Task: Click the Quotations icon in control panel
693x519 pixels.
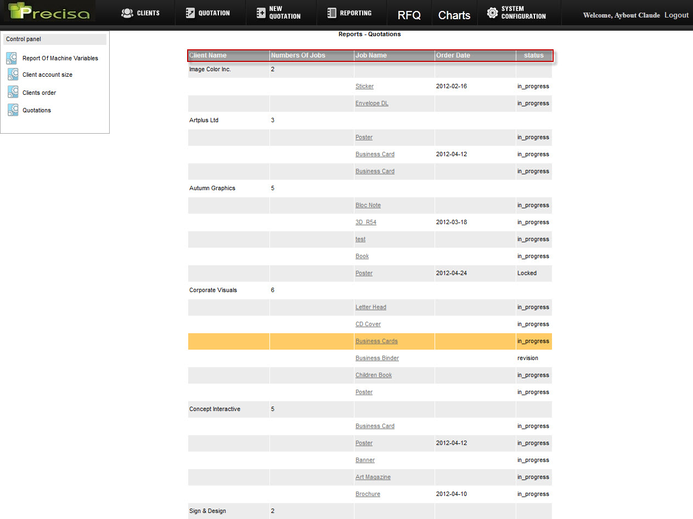Action: tap(13, 110)
